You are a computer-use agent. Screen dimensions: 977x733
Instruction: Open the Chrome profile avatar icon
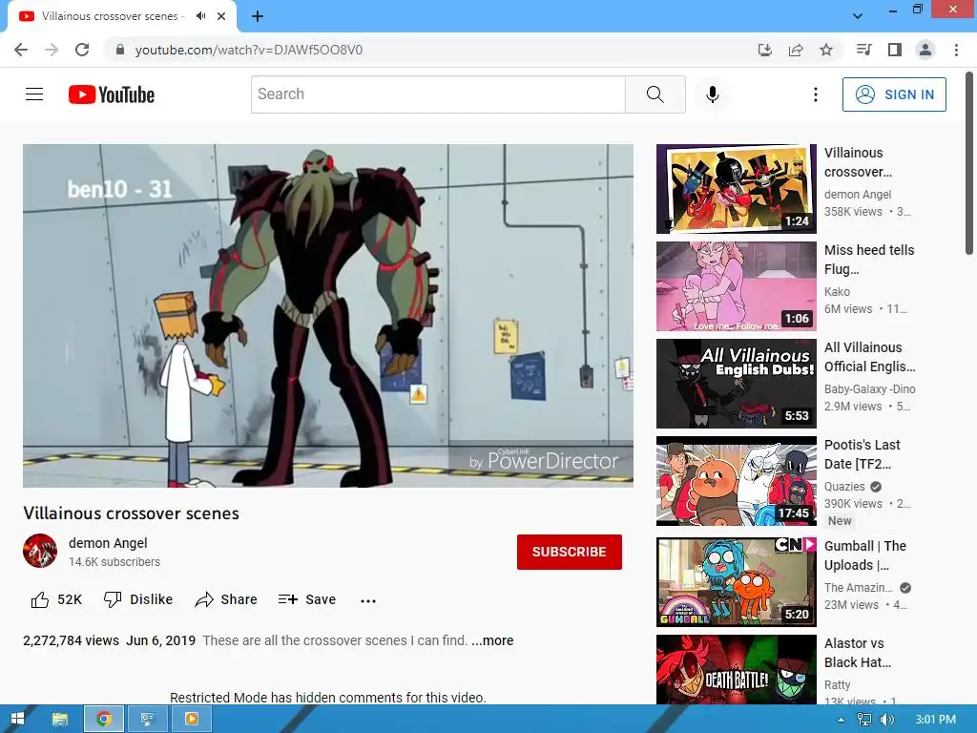click(x=925, y=50)
